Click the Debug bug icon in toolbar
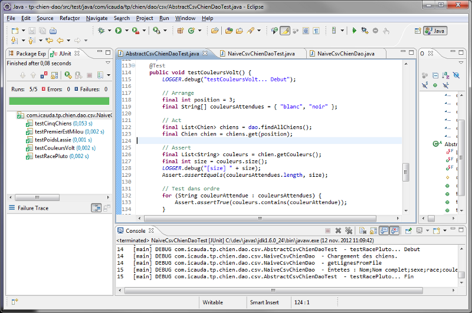The height and width of the screenshot is (313, 472). point(101,30)
